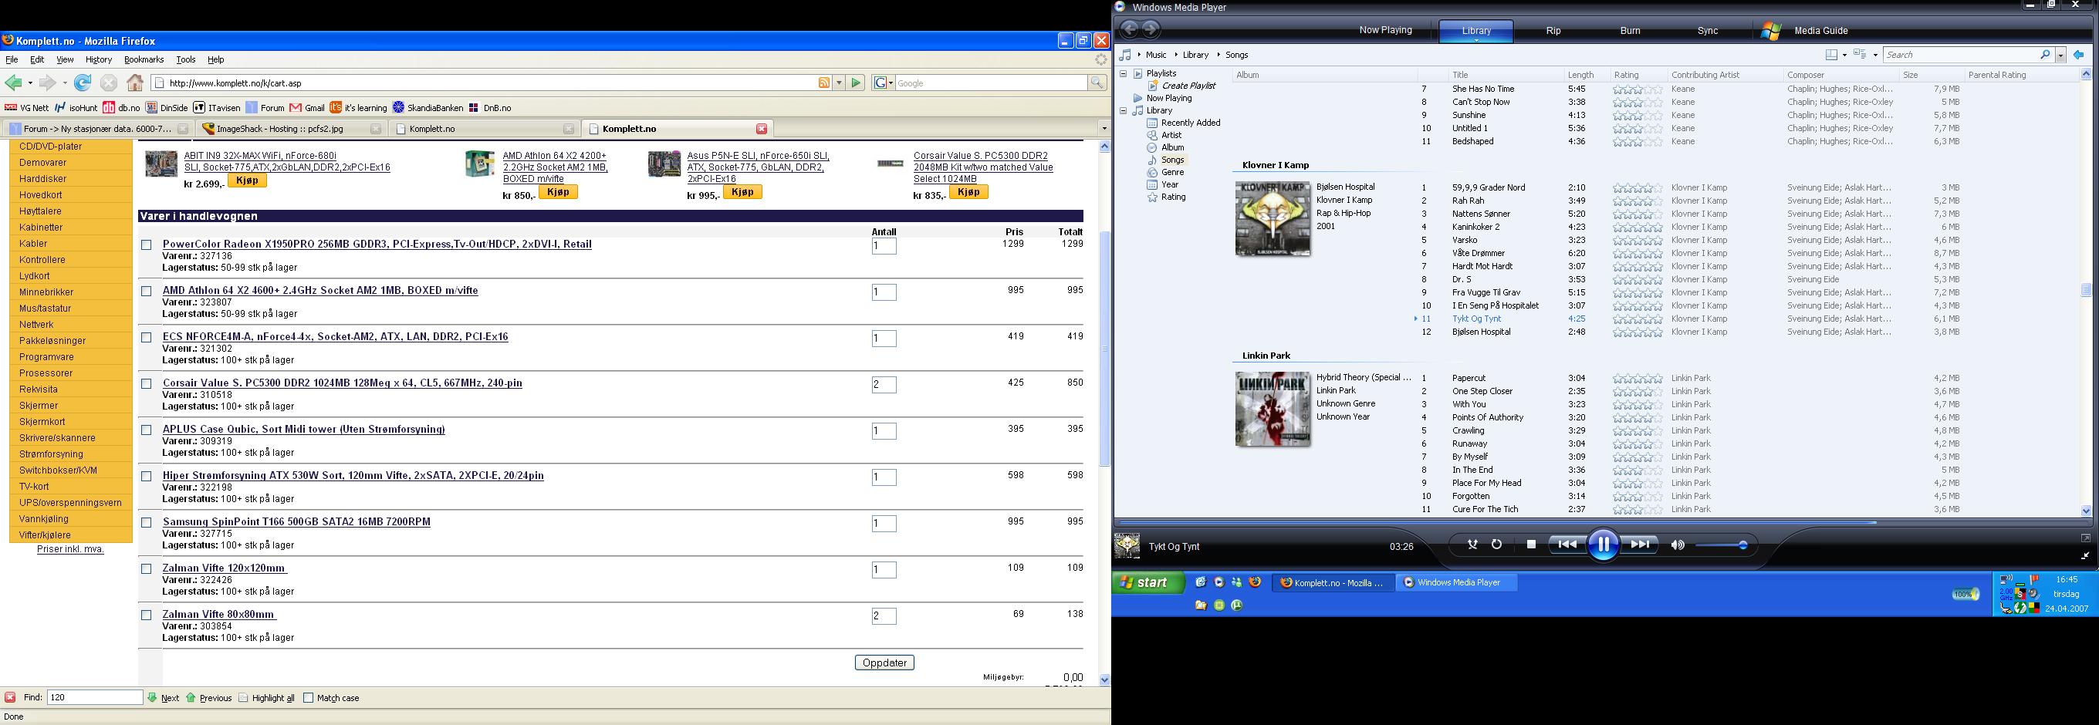Switch to the ImageShack tab
The image size is (2099, 725).
pos(291,129)
